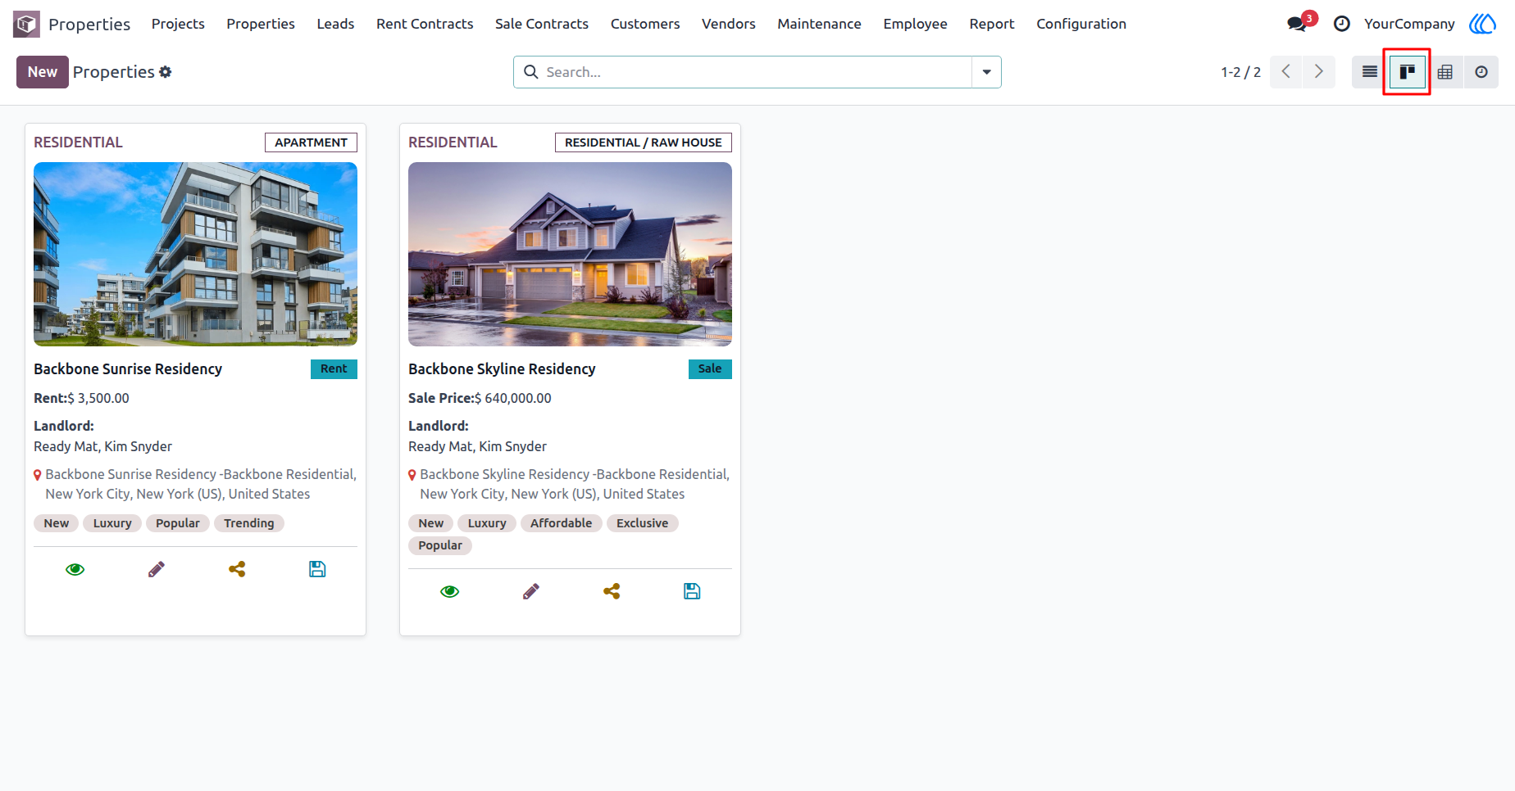Open the Maintenance menu
The height and width of the screenshot is (791, 1515).
[819, 24]
